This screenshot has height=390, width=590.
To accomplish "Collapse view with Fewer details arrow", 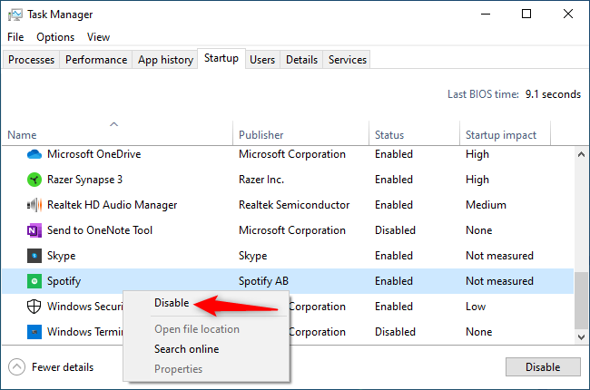I will 16,367.
